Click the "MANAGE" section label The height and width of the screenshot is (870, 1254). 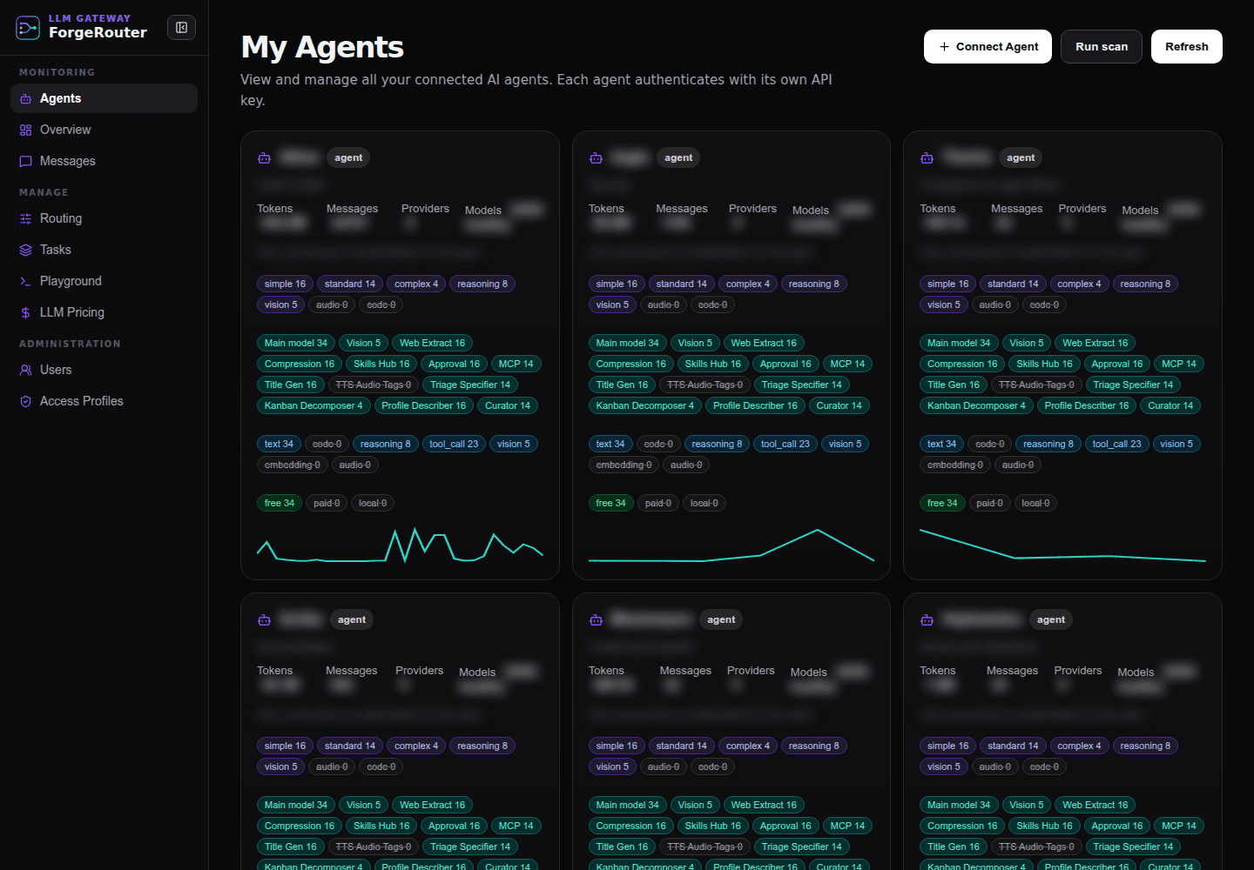pos(44,192)
